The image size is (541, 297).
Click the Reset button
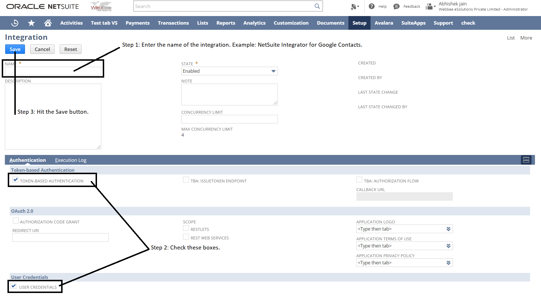pyautogui.click(x=71, y=49)
